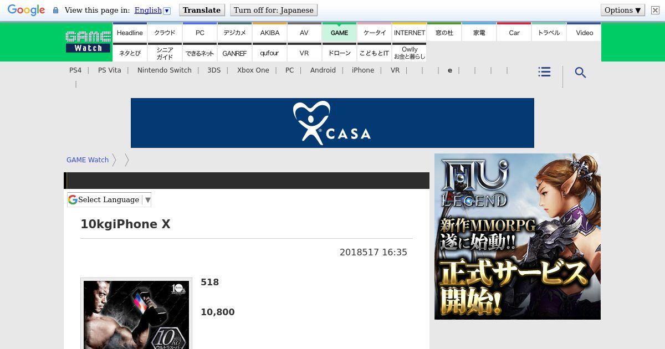Go to Nintendo Switch category
Viewport: 665px width, 349px height.
point(165,70)
